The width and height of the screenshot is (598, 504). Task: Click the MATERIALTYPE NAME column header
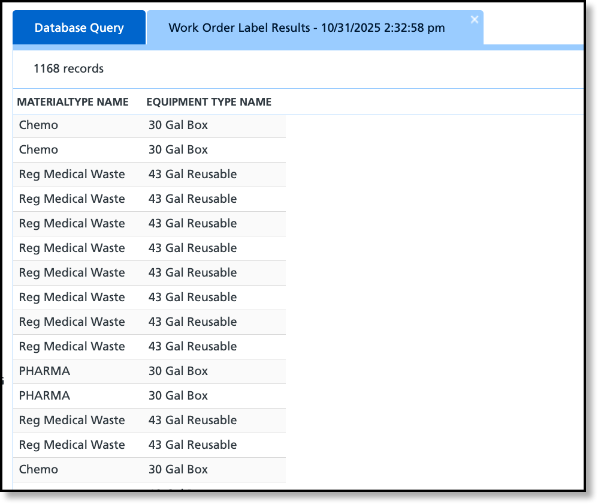(73, 102)
